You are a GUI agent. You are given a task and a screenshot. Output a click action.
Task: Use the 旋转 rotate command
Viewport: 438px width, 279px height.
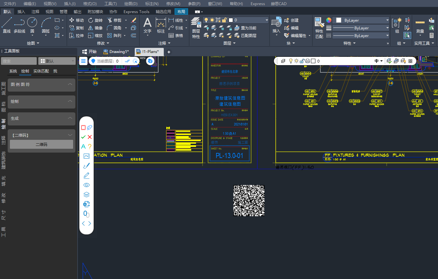[x=95, y=20]
